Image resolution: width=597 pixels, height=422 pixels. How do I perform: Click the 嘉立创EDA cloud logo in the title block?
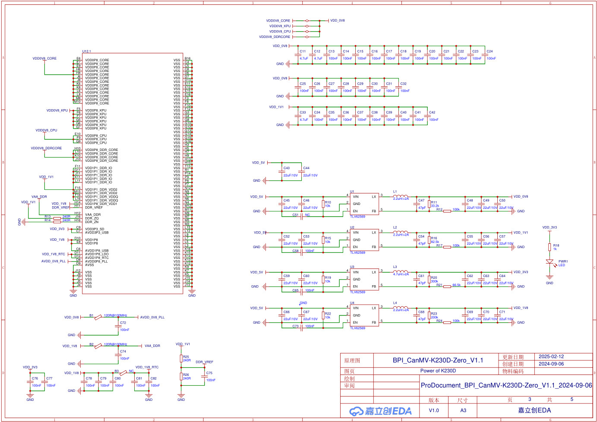[x=380, y=411]
